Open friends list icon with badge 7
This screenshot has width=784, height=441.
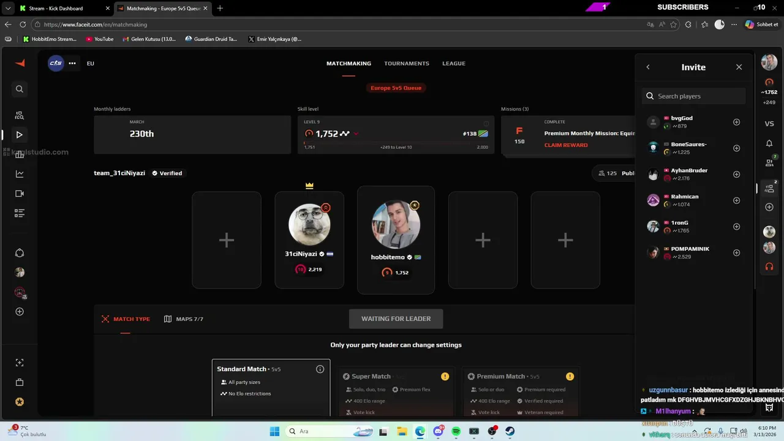pos(770,162)
